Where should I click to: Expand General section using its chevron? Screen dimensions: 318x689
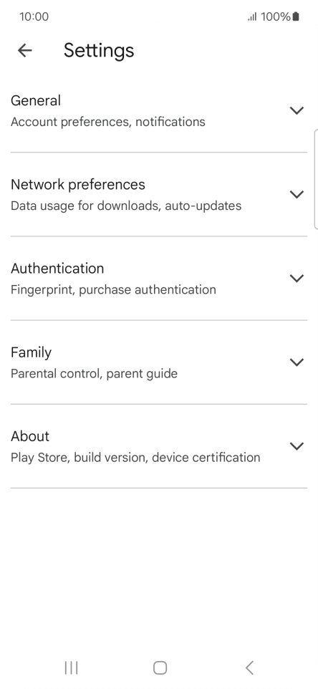tap(297, 110)
